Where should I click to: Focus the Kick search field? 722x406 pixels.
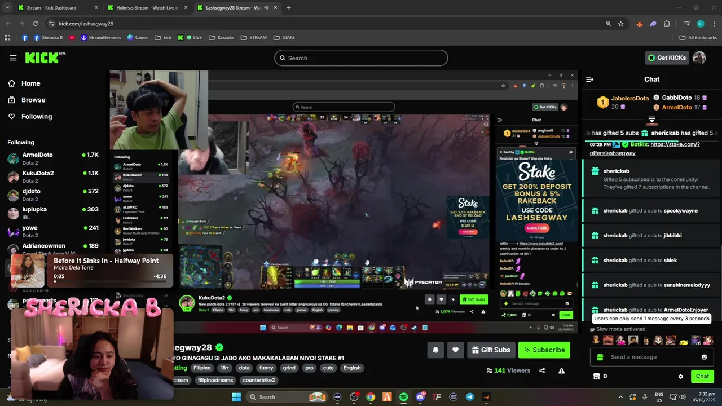(361, 58)
